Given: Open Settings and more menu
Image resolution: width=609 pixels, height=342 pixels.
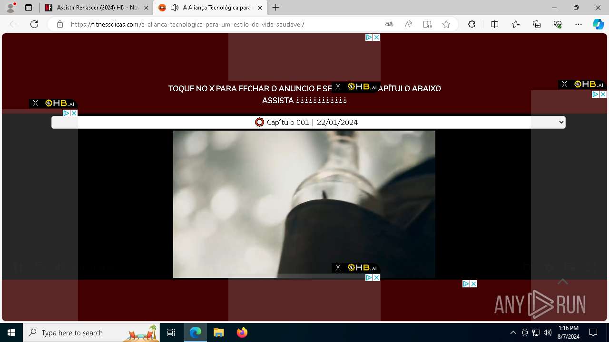Looking at the screenshot, I should pyautogui.click(x=579, y=24).
